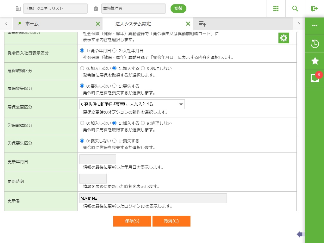The height and width of the screenshot is (243, 324).
Task: Collapse sidebar with the purple arrow
Action: pyautogui.click(x=300, y=234)
